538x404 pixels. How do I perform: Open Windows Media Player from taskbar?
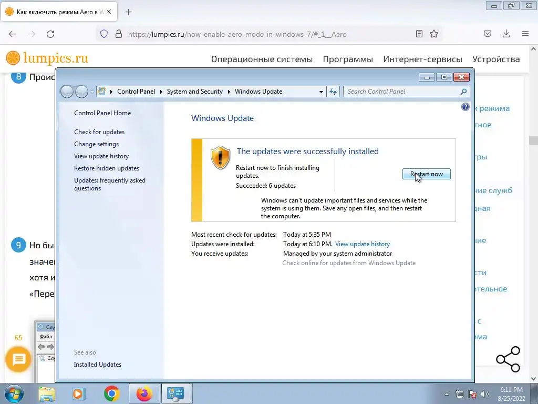78,393
